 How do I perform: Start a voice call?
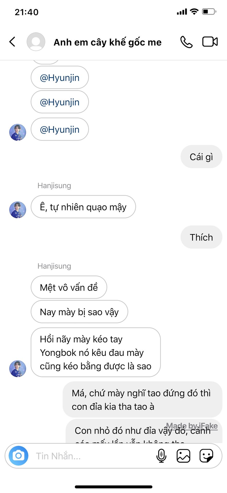186,42
